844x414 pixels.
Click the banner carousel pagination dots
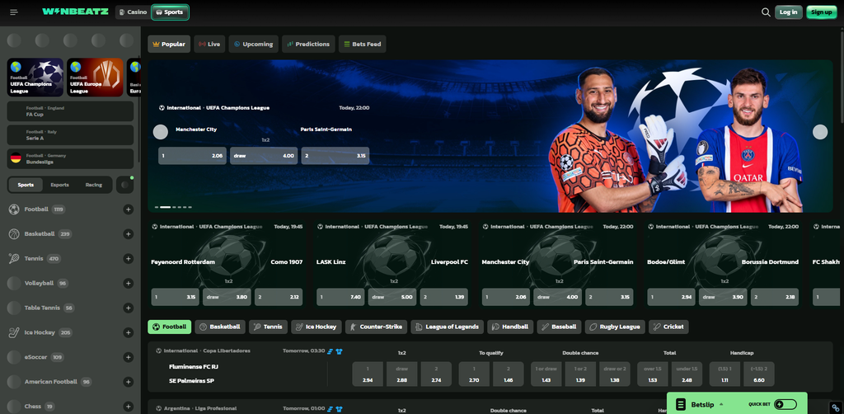(x=173, y=207)
